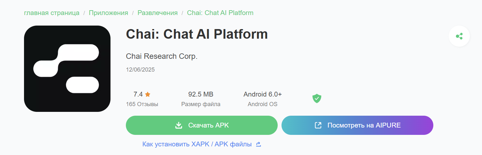
Task: Click the Chai: Chat AI Platform heading
Action: coord(197,34)
